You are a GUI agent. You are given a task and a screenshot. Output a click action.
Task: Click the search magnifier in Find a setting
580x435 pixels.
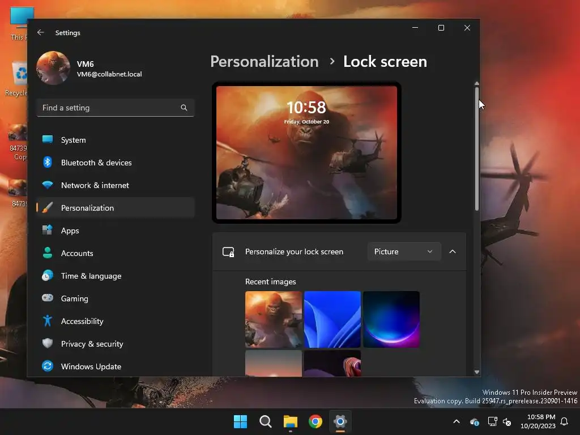point(184,108)
